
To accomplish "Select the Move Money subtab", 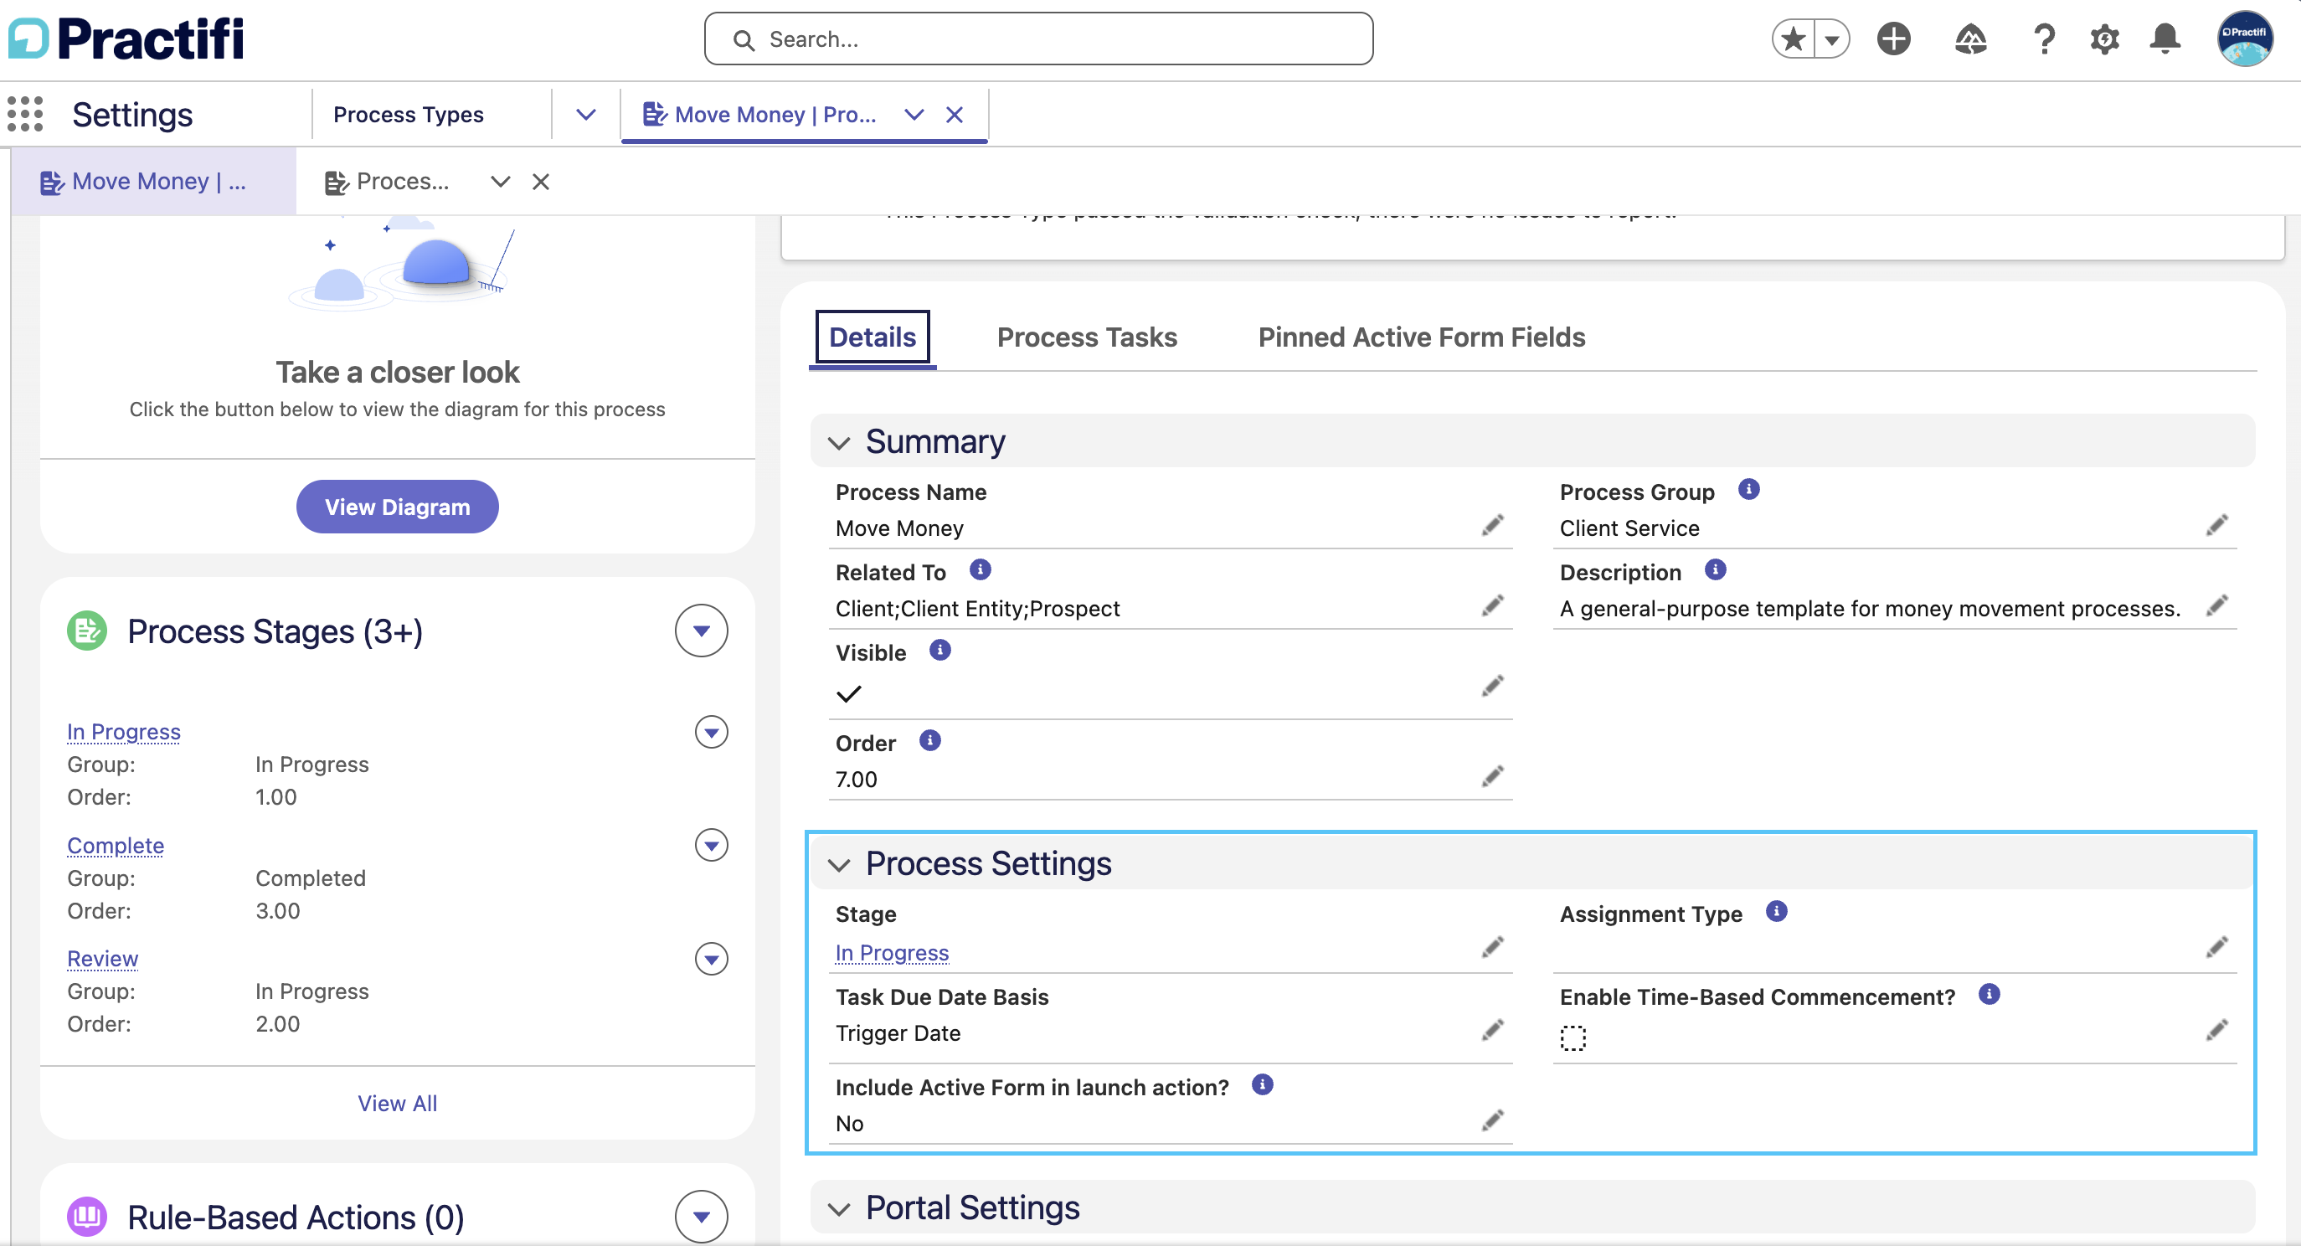I will (153, 182).
